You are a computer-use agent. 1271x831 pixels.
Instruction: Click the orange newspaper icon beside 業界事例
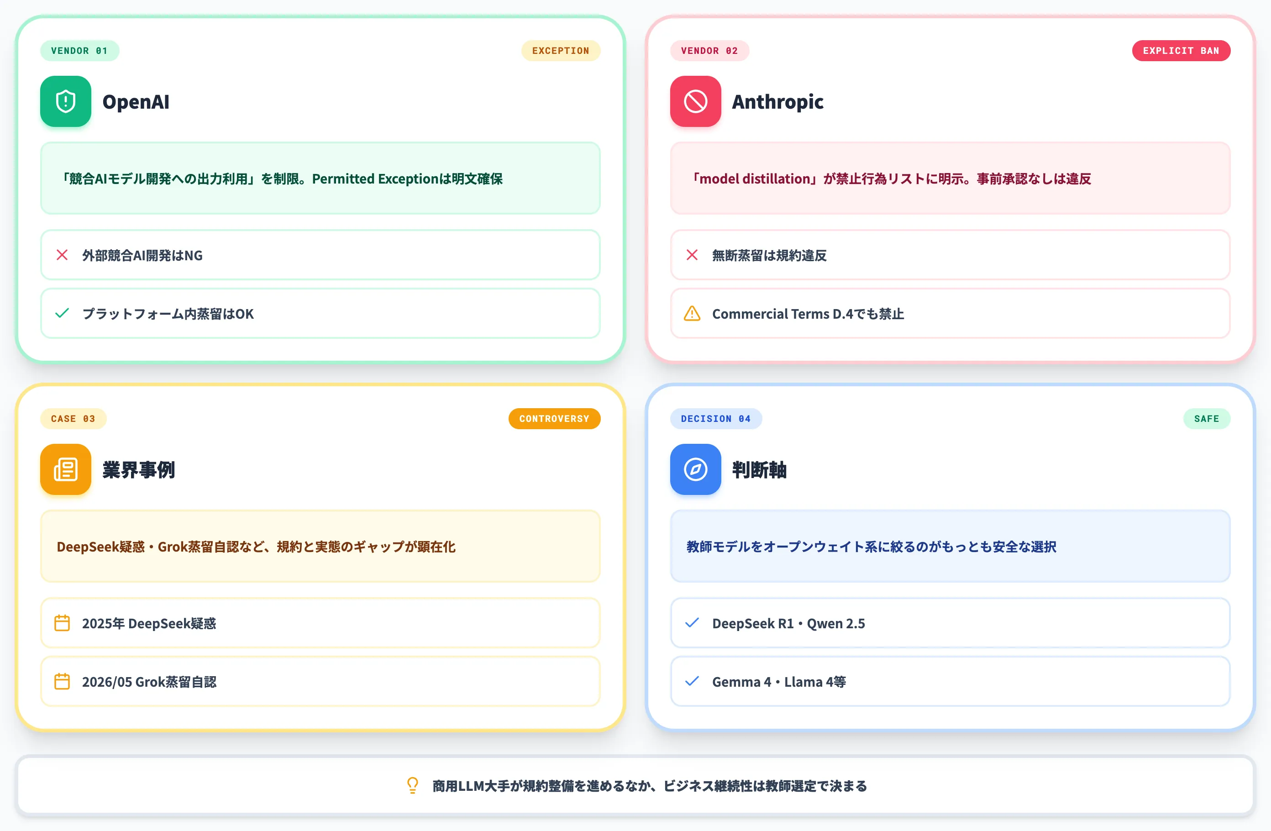pyautogui.click(x=66, y=469)
